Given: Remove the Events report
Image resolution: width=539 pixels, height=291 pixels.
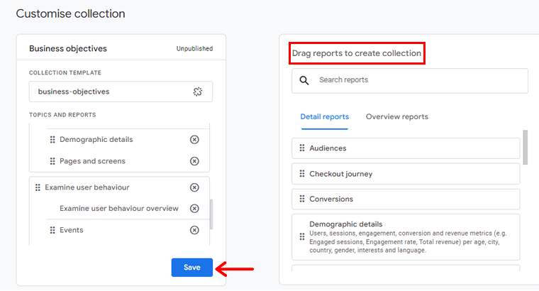Looking at the screenshot, I should tap(194, 230).
